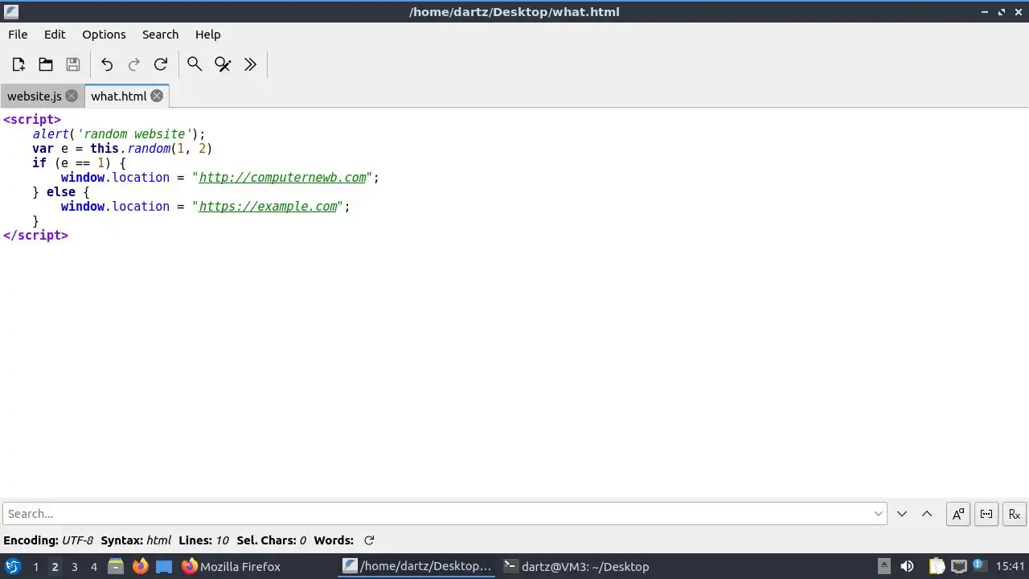Toggle Regular Expression search option
Screen dimensions: 1029x579
tap(1015, 514)
